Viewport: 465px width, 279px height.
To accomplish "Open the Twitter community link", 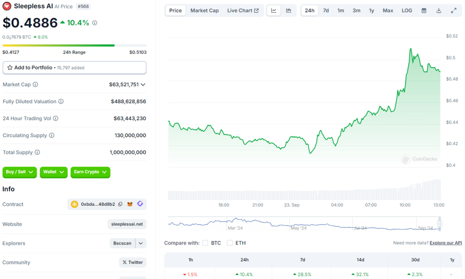I will coord(133,262).
